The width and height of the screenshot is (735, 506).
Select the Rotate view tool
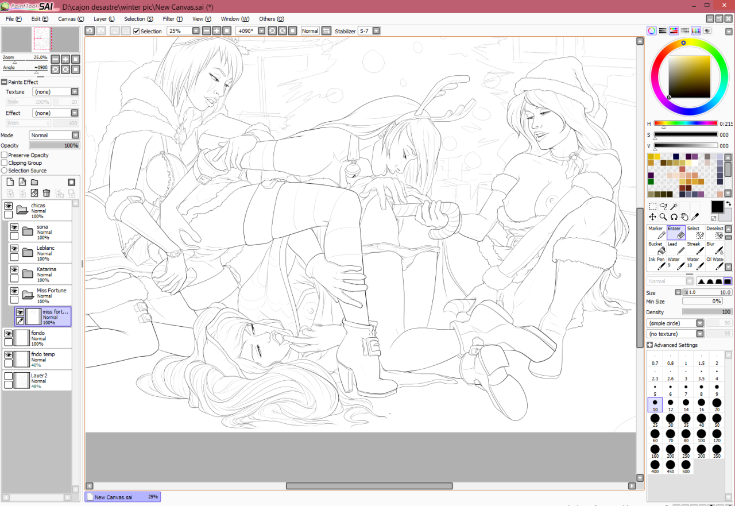pos(674,217)
